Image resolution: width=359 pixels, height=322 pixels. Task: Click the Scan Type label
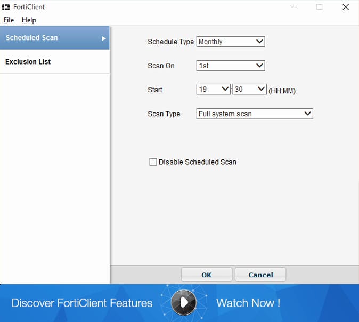164,114
